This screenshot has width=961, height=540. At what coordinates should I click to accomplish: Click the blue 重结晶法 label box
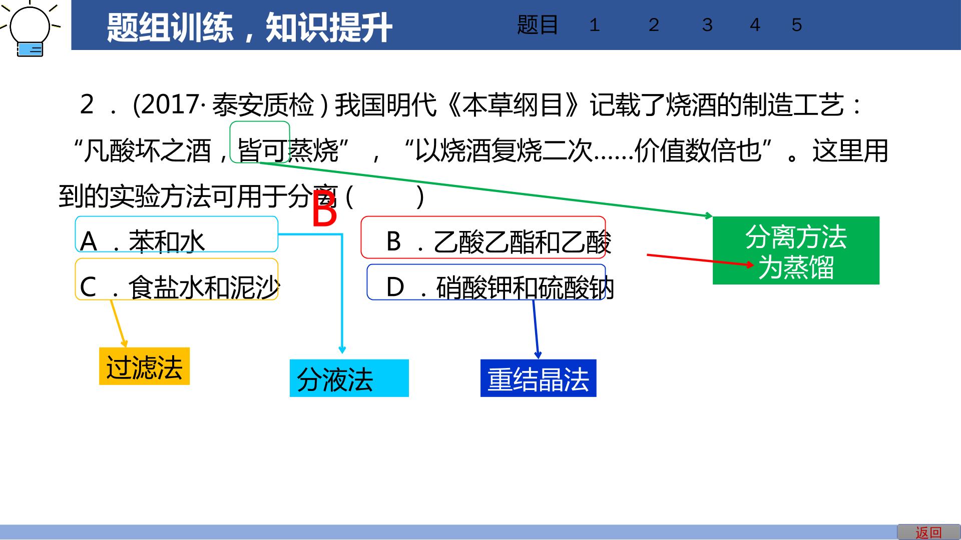(539, 378)
